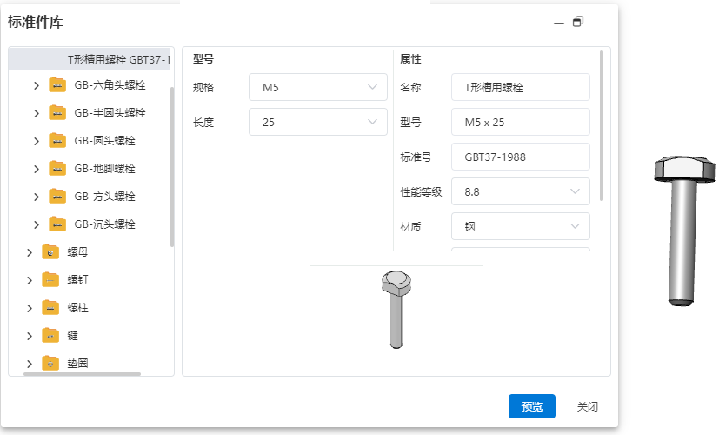Click the GB-地脚螺栓 folder icon
This screenshot has width=719, height=435.
coord(57,169)
